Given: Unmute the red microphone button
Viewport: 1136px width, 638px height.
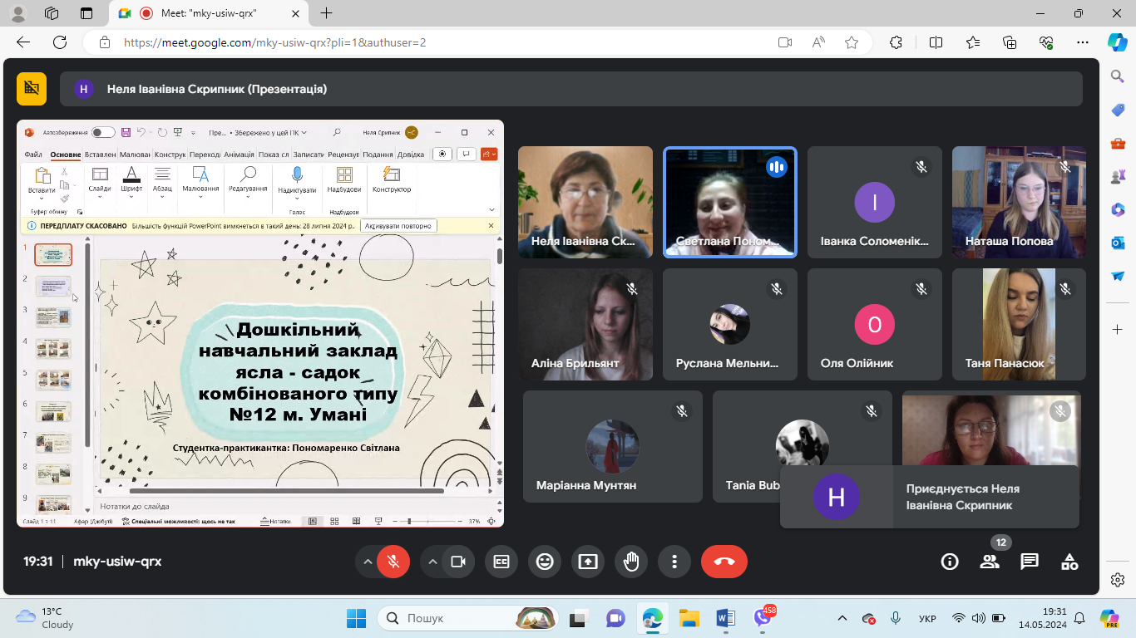Looking at the screenshot, I should coord(393,562).
